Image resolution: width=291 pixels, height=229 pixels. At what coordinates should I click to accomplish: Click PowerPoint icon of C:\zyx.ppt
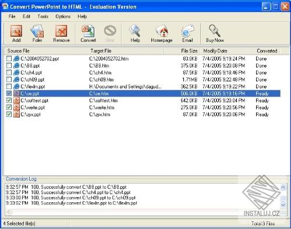click(x=16, y=114)
